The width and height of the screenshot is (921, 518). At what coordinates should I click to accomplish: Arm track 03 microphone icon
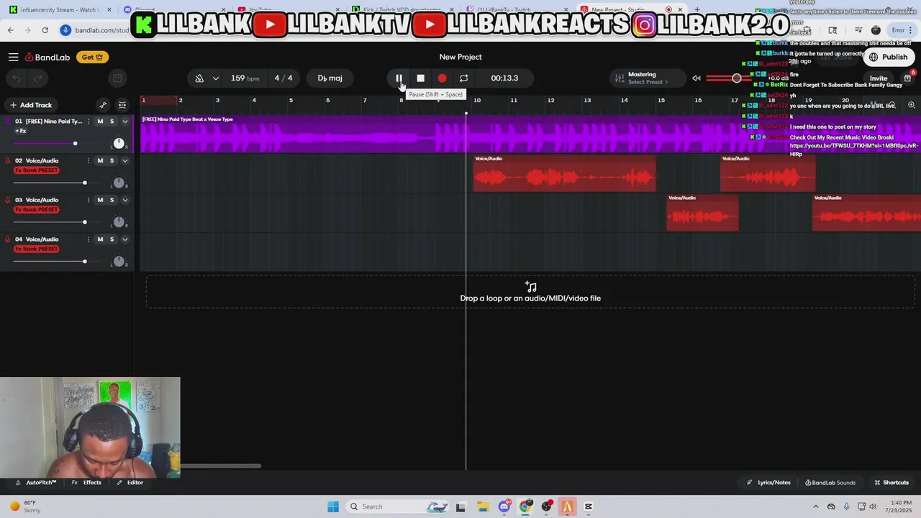[8, 200]
